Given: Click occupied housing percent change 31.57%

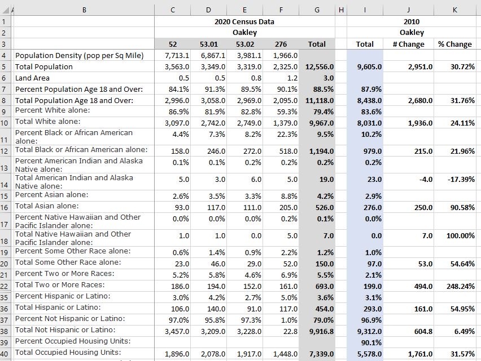Looking at the screenshot, I should pyautogui.click(x=455, y=354).
